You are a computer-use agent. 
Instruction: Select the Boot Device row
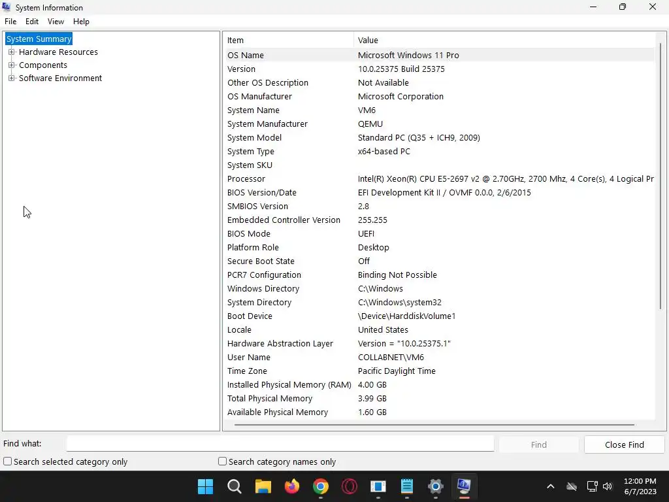click(x=440, y=316)
